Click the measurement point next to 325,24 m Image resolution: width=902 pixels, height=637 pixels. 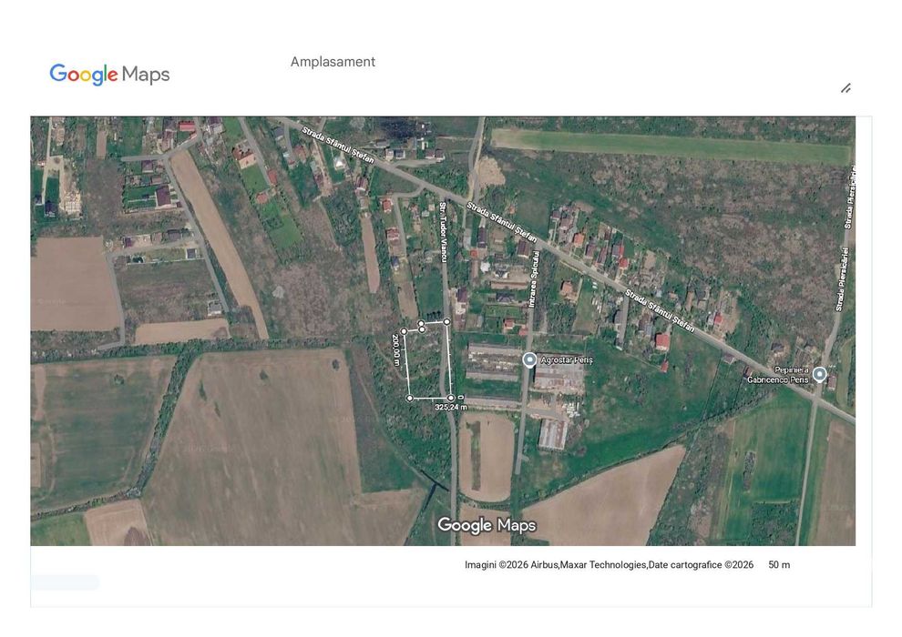pyautogui.click(x=451, y=398)
